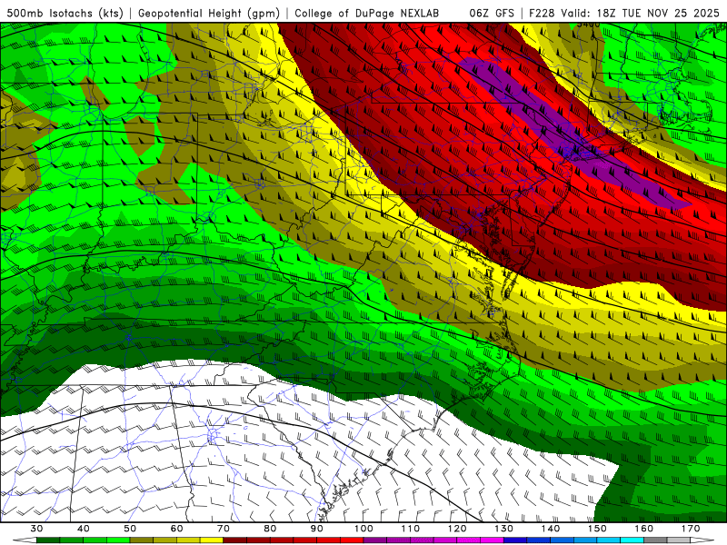Click the bright yellow swatch in the color bar

coord(212,540)
